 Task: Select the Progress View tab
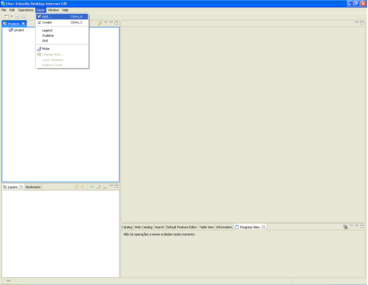click(250, 227)
